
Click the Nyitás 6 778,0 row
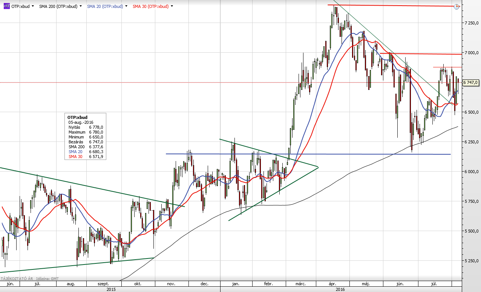point(86,127)
